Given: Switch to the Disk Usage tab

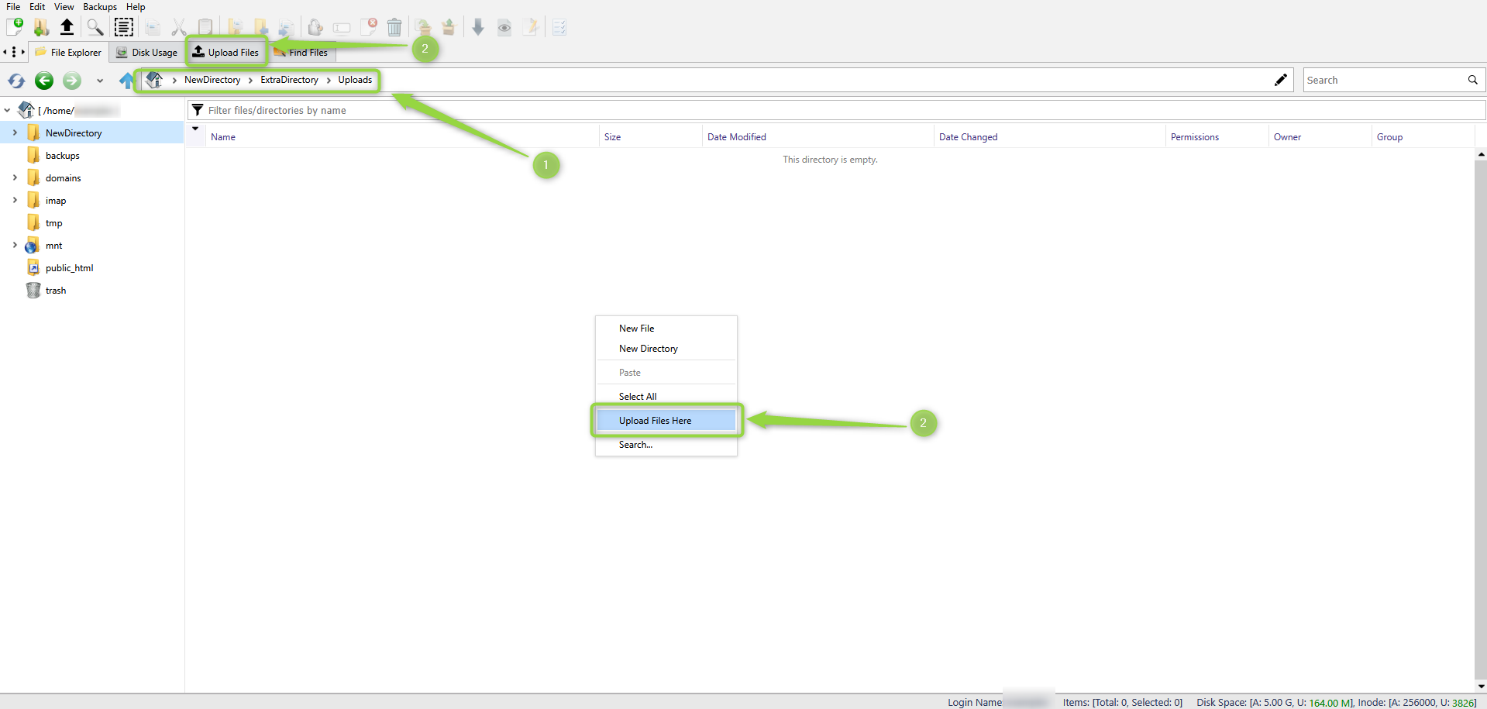Looking at the screenshot, I should [146, 53].
